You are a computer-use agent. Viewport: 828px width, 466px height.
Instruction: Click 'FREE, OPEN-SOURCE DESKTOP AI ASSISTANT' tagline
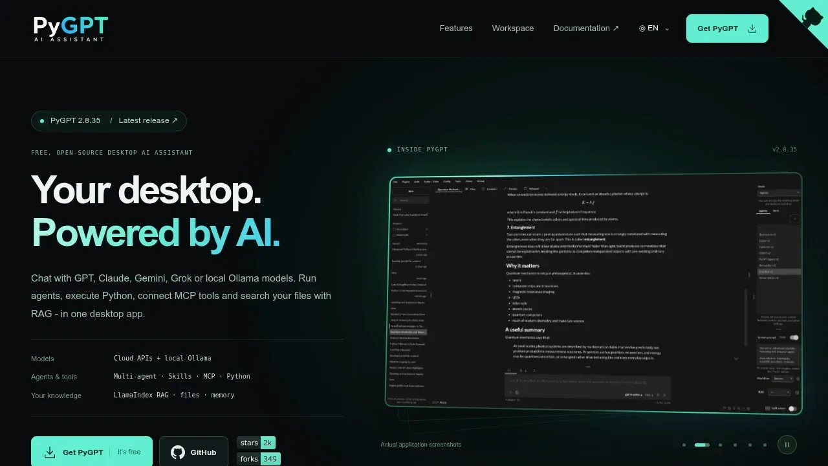112,153
